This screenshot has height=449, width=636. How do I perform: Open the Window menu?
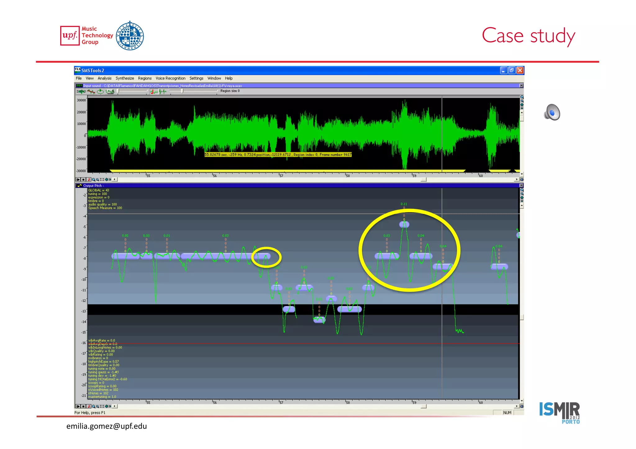coord(214,78)
